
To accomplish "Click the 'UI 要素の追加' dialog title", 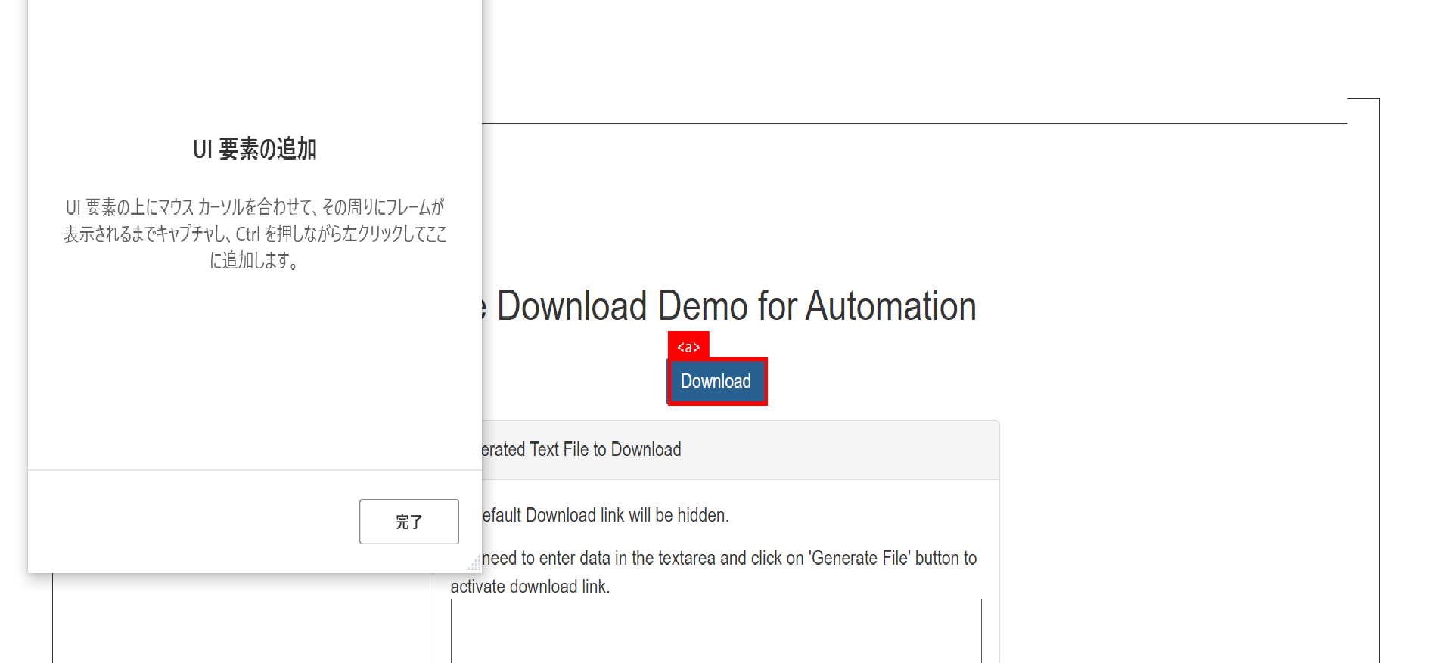I will 255,150.
